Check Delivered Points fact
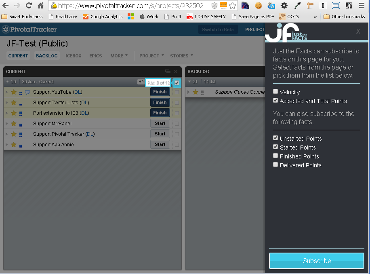370x274 pixels. (275, 164)
